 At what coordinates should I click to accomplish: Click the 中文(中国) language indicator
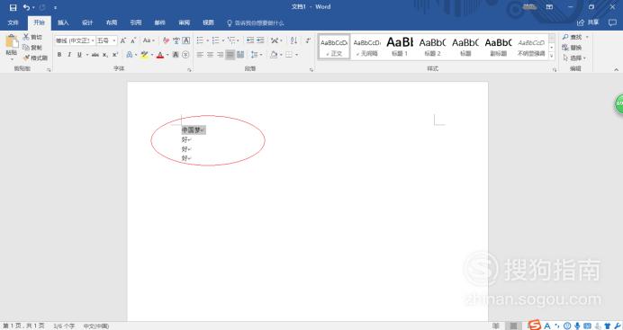pos(96,326)
